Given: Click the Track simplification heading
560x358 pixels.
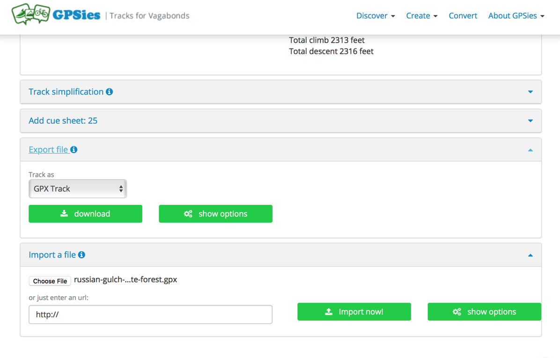Looking at the screenshot, I should point(66,92).
